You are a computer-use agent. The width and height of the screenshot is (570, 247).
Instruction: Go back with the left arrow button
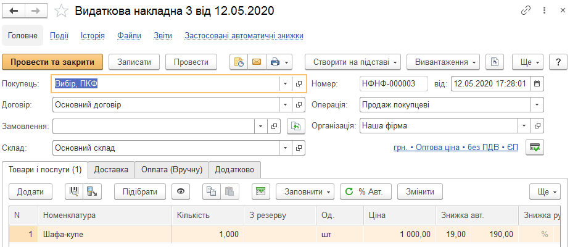click(14, 11)
